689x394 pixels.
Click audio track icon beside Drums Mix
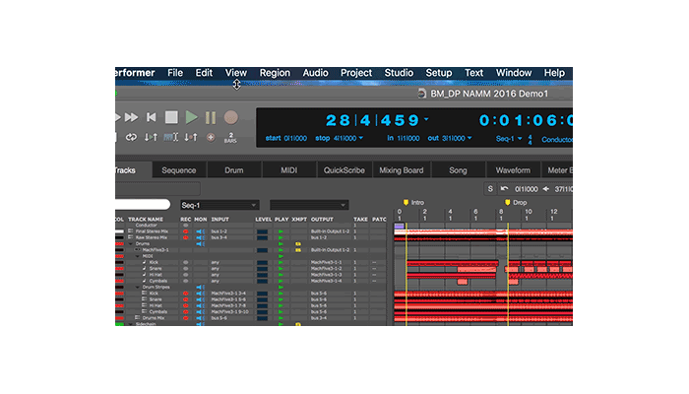tap(138, 317)
